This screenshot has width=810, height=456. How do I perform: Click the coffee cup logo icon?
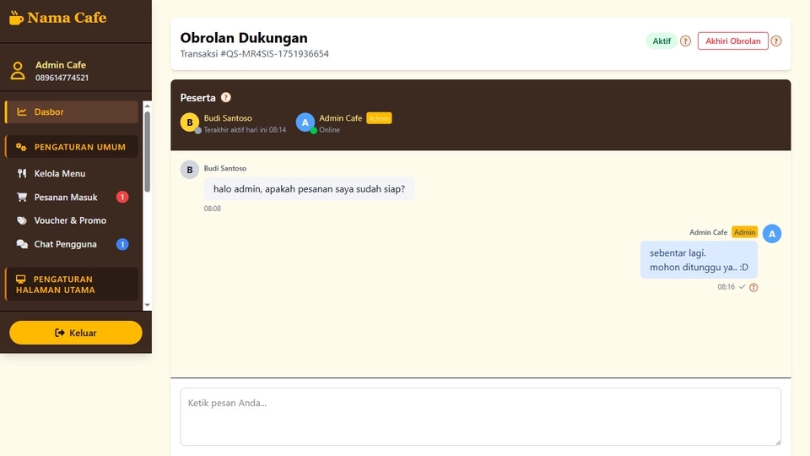pyautogui.click(x=17, y=17)
